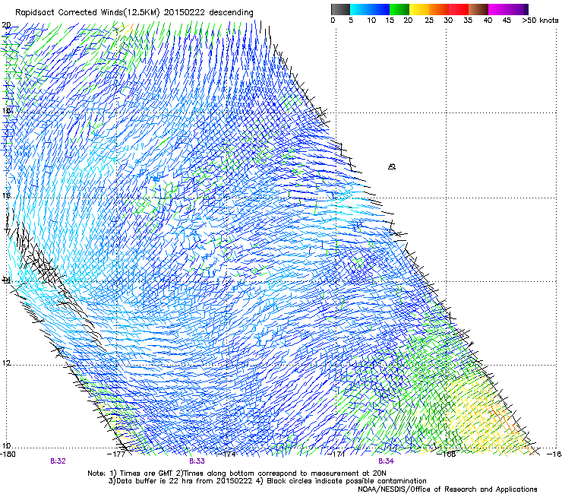Image resolution: width=562 pixels, height=494 pixels.
Task: Click the purple '8:32' time marker
Action: (58, 461)
